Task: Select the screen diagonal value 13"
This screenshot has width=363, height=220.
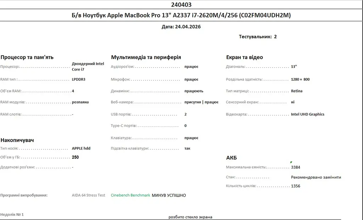Action: pos(294,67)
